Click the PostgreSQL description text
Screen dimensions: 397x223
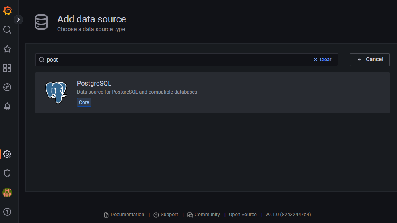coord(137,92)
